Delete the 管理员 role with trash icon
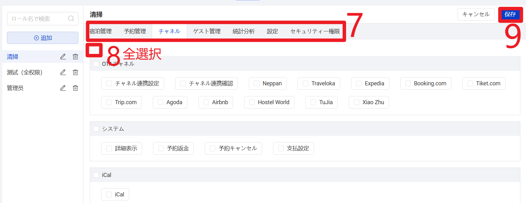Viewport: 526px width, 203px height. click(x=75, y=88)
